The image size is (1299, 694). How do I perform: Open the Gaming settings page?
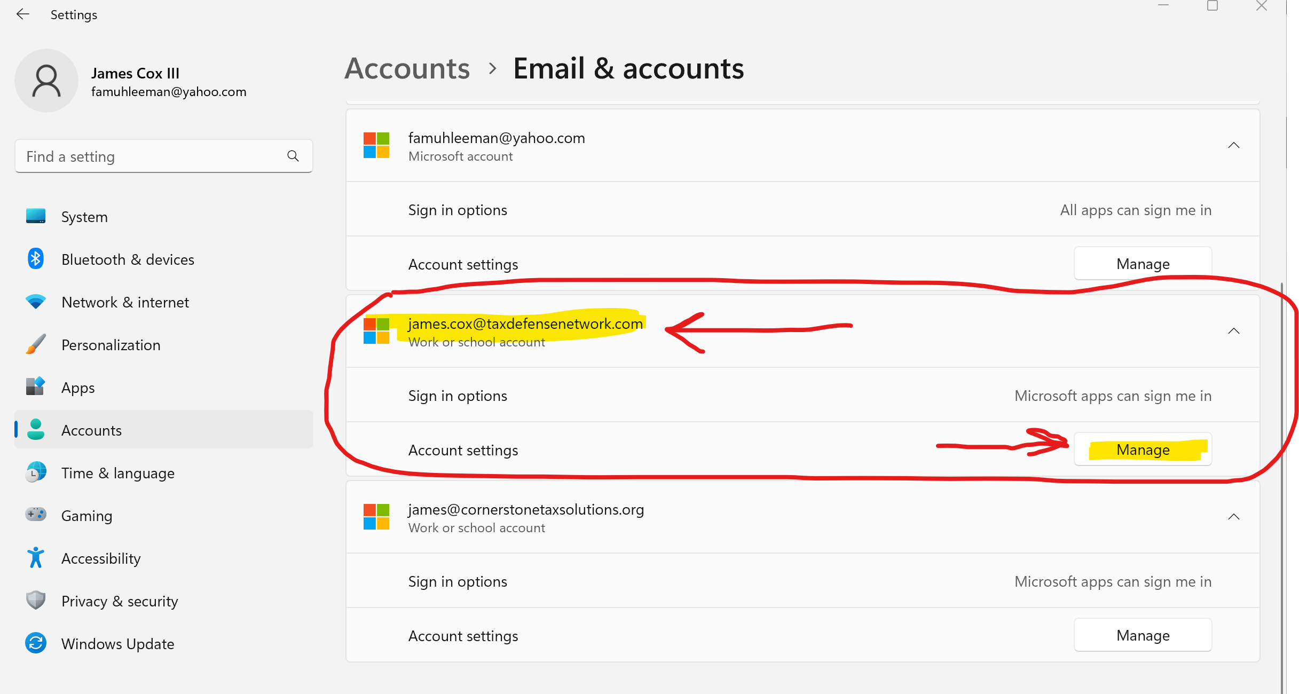pos(164,515)
